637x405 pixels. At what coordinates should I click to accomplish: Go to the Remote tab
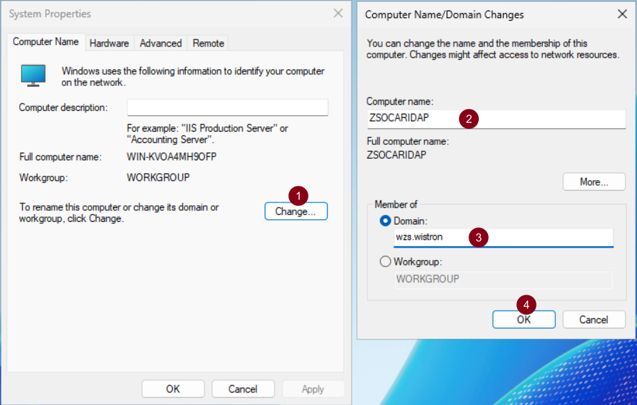[208, 43]
